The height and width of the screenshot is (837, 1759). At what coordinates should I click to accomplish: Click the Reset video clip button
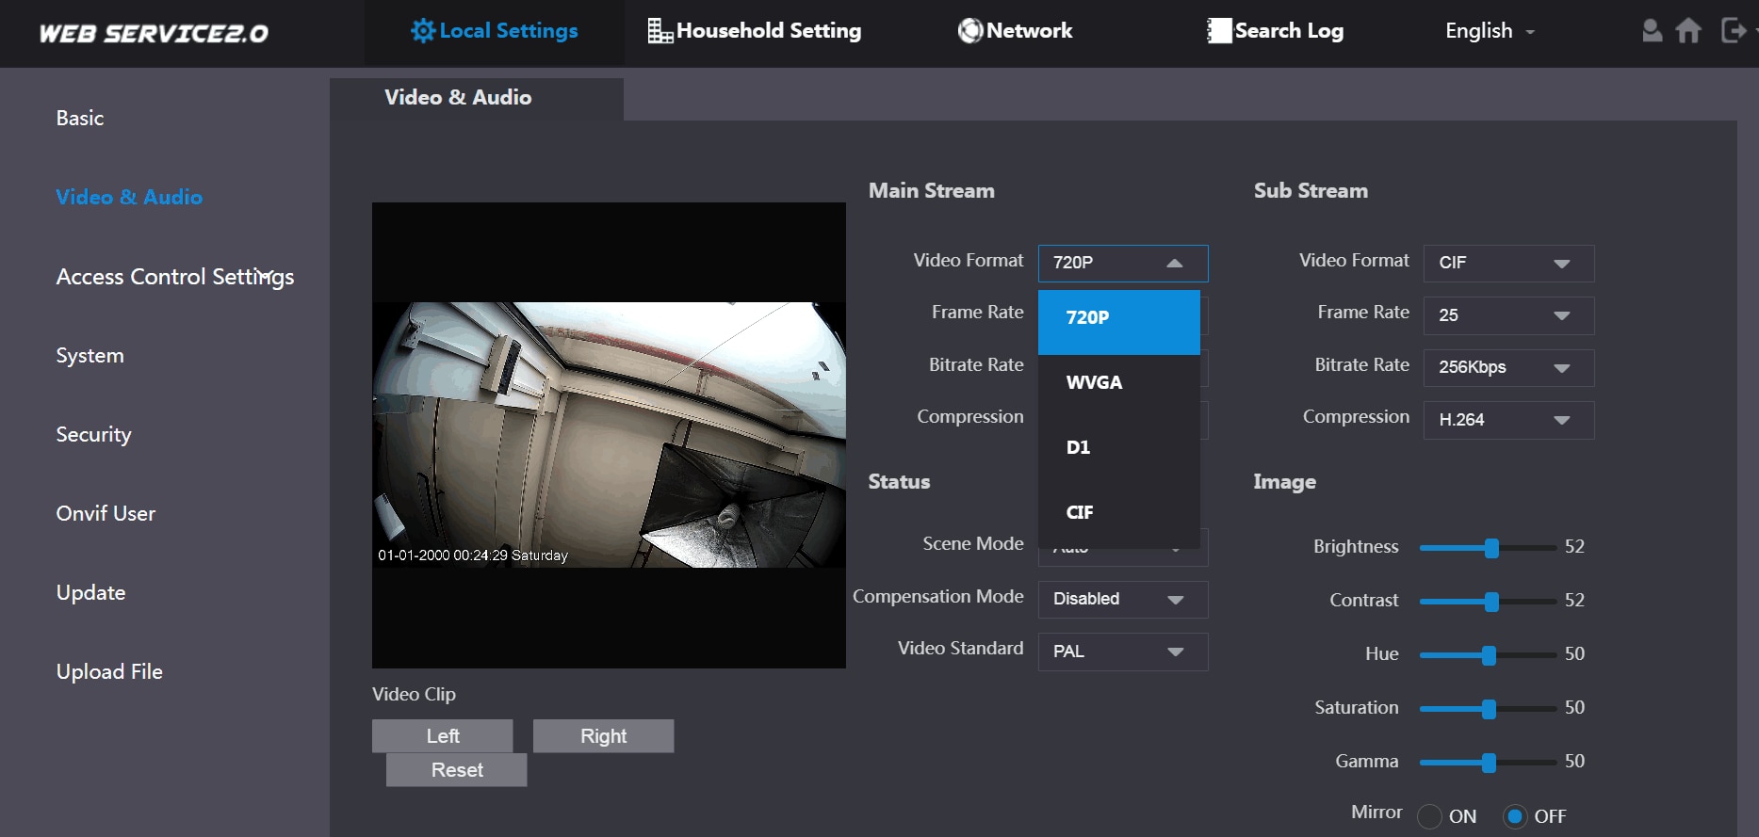[x=457, y=770]
